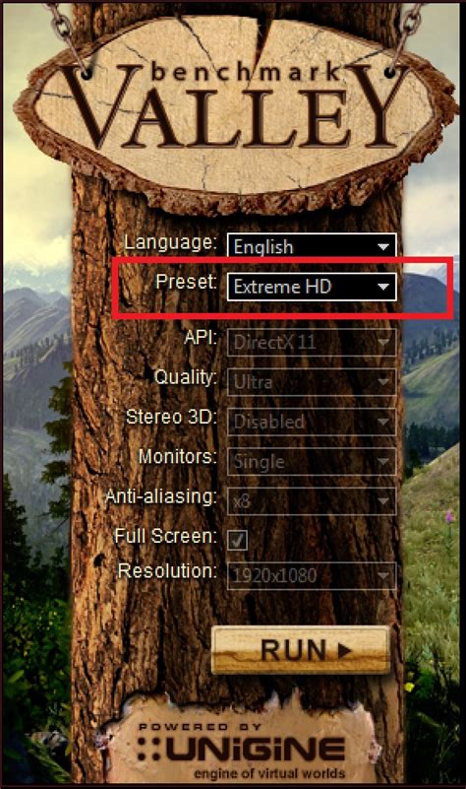This screenshot has height=789, width=466.
Task: Open the Preset dropdown showing Extreme HD
Action: click(312, 287)
